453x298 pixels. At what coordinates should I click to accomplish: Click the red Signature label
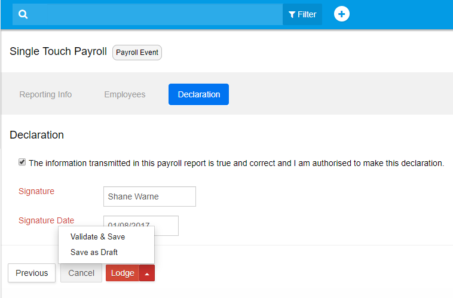[36, 191]
